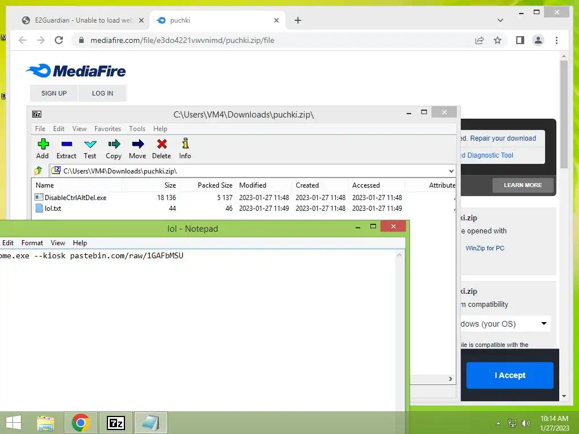The image size is (579, 434).
Task: Bookmark this page with the star
Action: point(498,40)
